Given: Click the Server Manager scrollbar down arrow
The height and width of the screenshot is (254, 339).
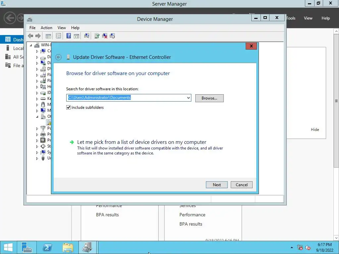Looking at the screenshot, I should click(336, 238).
